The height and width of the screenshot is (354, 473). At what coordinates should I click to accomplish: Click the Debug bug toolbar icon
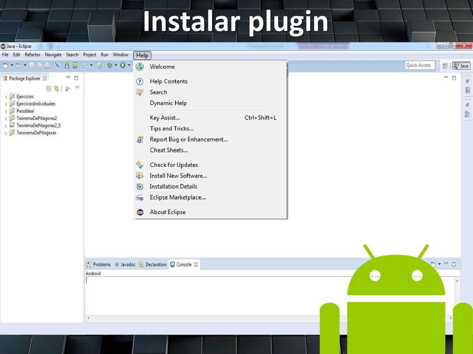coord(110,65)
